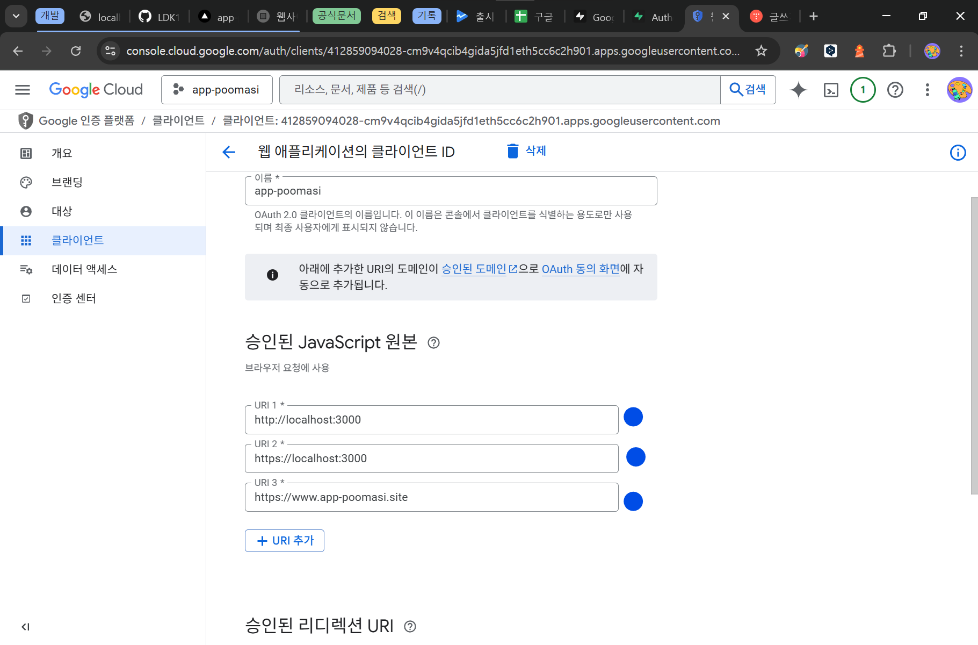Open the OAuth 동의 화면 link
This screenshot has height=645, width=978.
[581, 269]
